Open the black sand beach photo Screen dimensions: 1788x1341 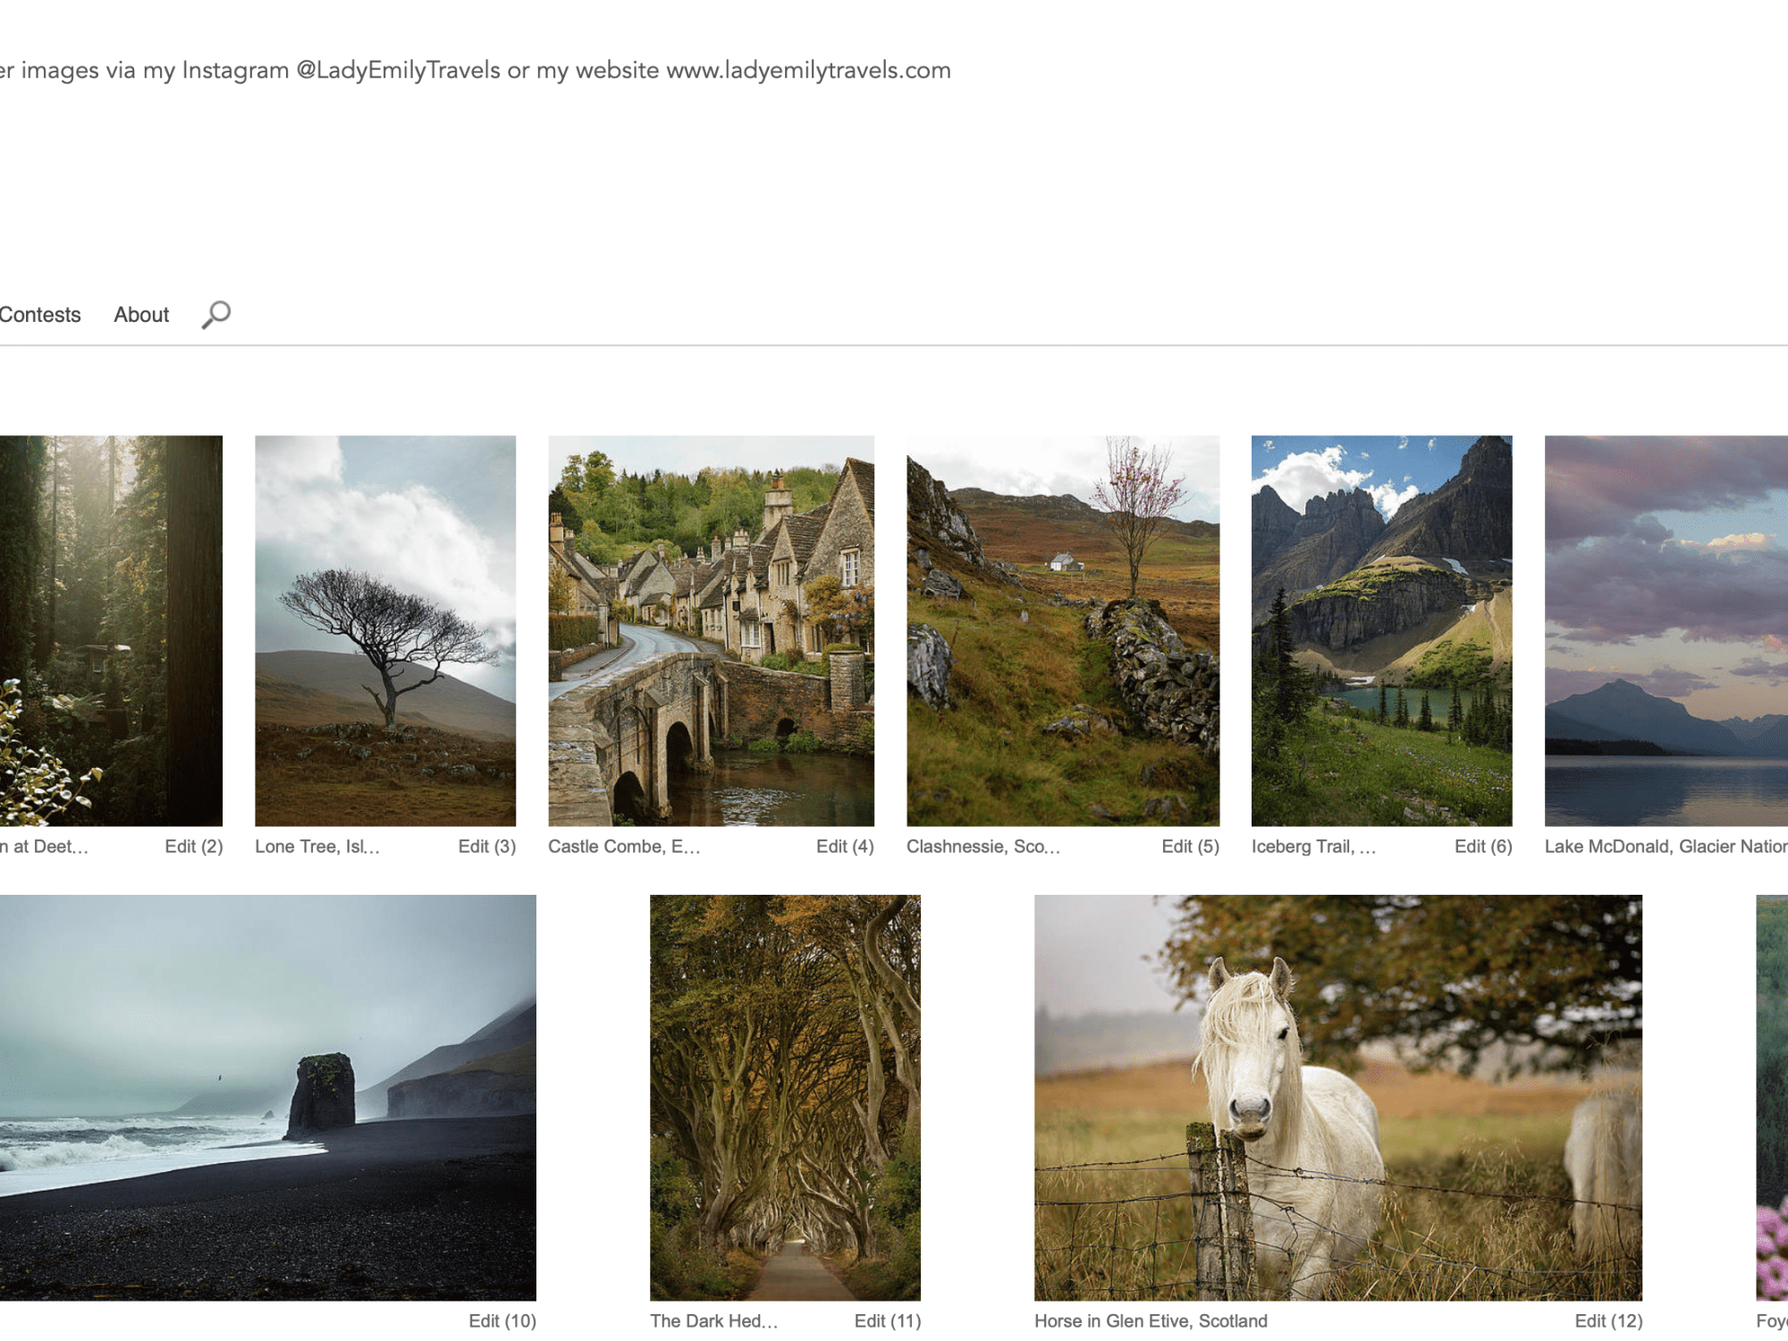point(267,1097)
